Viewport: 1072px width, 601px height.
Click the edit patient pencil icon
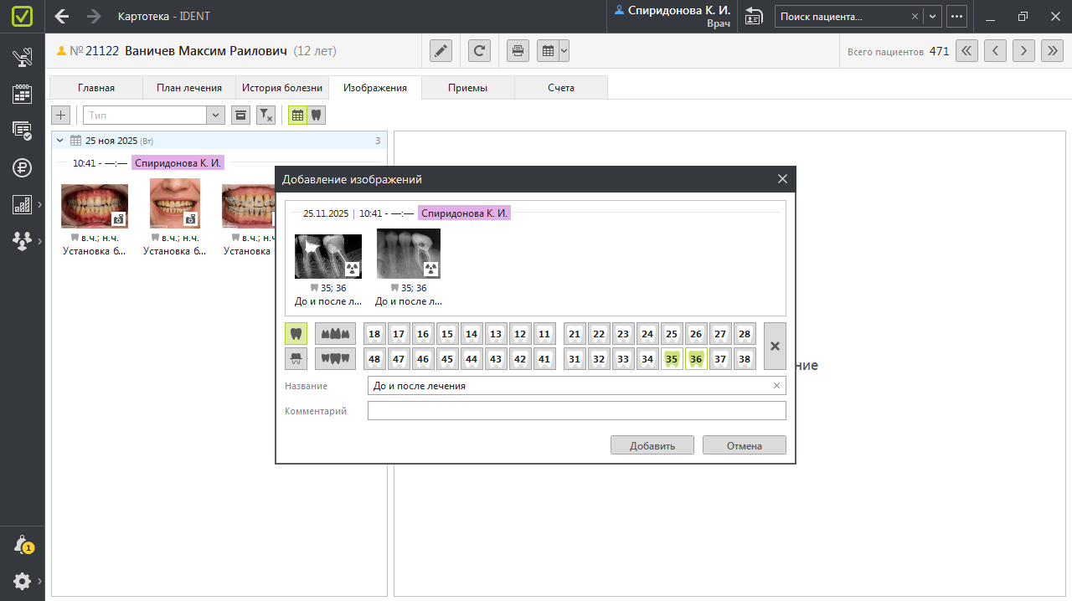(x=441, y=51)
